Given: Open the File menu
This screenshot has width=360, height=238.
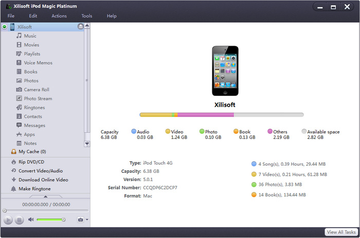Looking at the screenshot, I should [x=11, y=16].
